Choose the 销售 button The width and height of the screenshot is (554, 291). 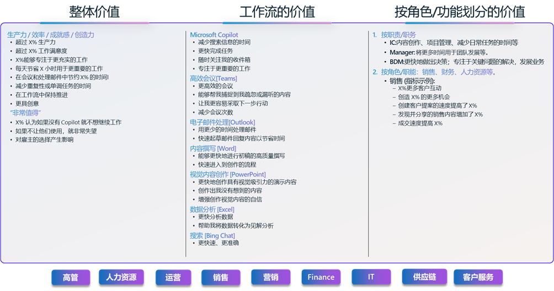[x=221, y=278]
